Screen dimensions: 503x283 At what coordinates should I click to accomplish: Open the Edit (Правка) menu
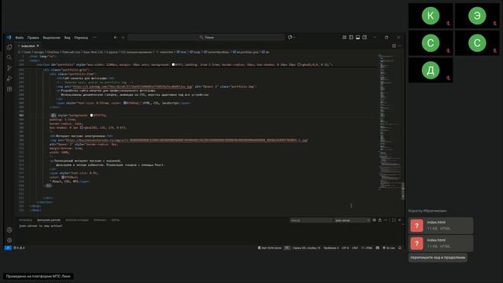(33, 38)
